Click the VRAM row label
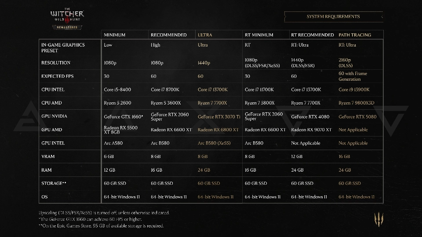 pyautogui.click(x=48, y=156)
